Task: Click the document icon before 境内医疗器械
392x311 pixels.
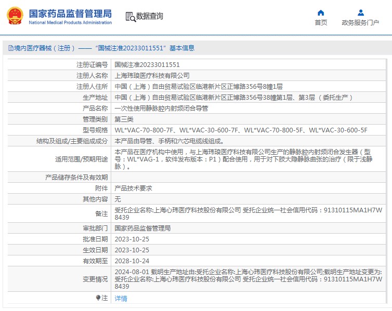Action: [10, 48]
